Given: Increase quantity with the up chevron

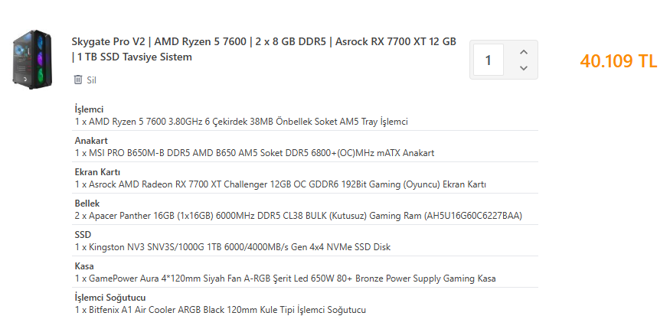Looking at the screenshot, I should pos(524,52).
